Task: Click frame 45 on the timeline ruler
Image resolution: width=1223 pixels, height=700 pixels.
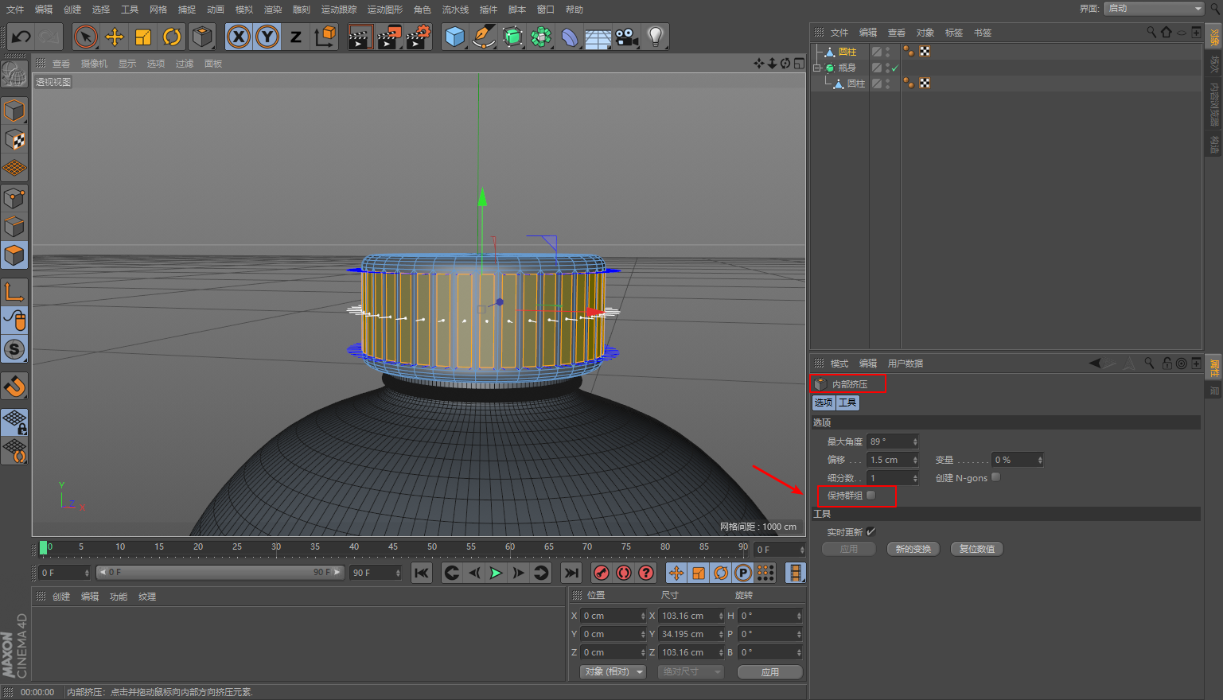Action: 393,547
